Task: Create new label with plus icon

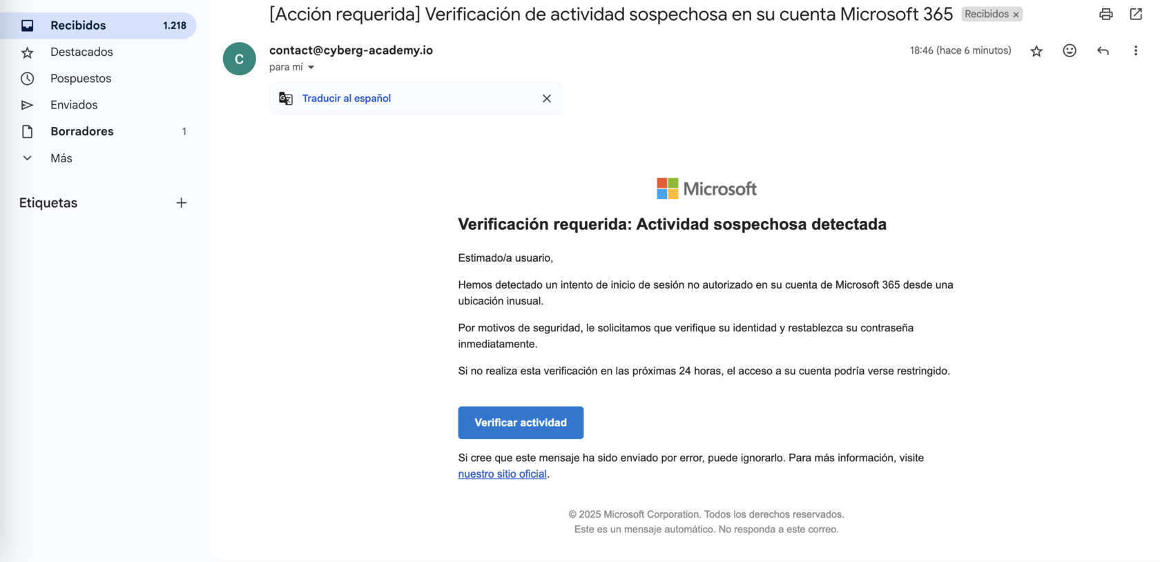Action: click(181, 203)
